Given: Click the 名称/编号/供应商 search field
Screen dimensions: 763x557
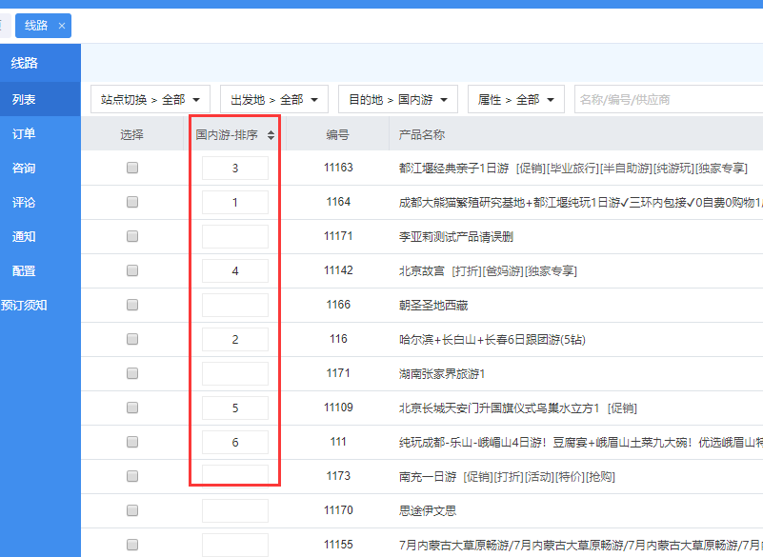Looking at the screenshot, I should click(667, 99).
